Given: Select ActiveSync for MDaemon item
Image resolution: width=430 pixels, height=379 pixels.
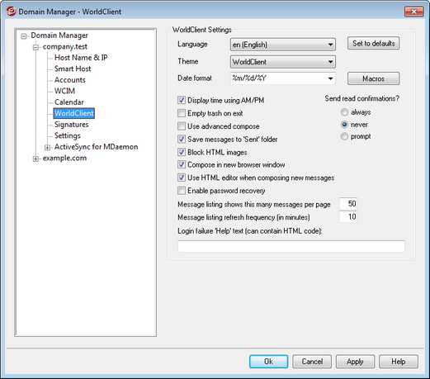Looking at the screenshot, I should point(96,147).
